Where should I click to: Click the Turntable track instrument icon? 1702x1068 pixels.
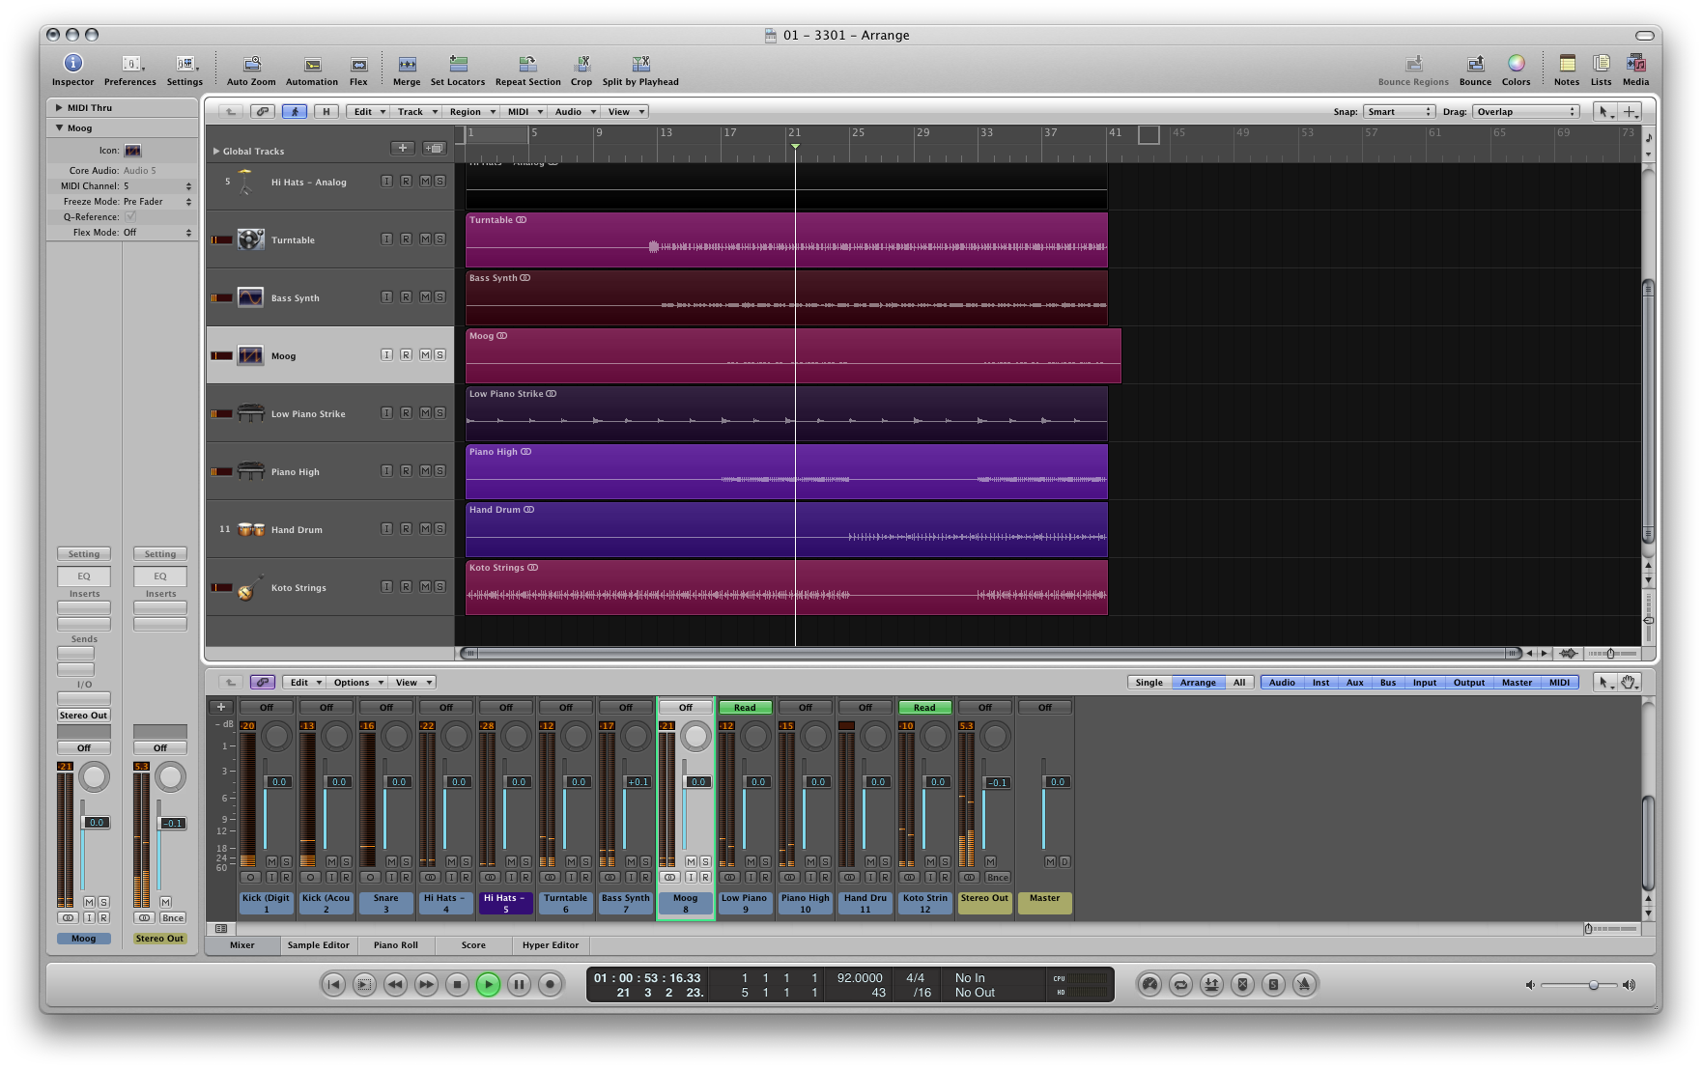click(250, 239)
